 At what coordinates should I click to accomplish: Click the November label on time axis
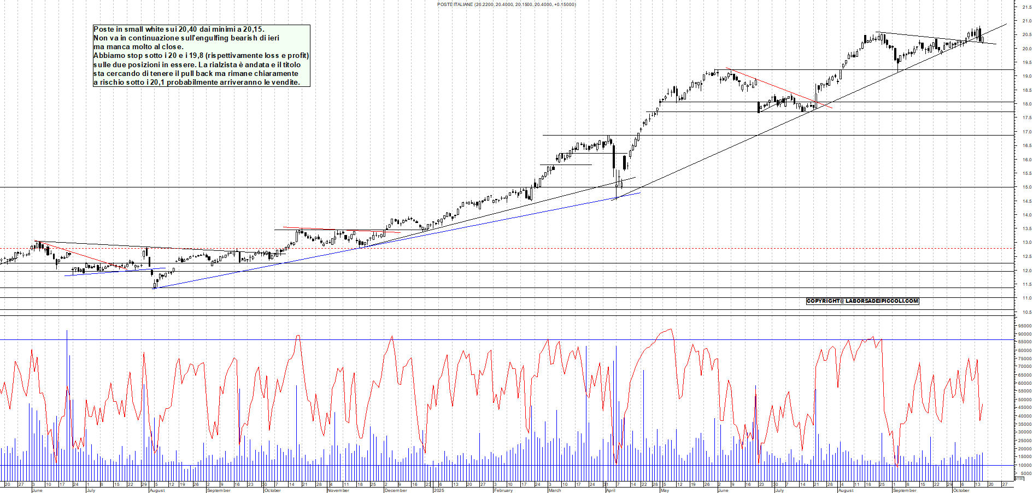point(338,490)
